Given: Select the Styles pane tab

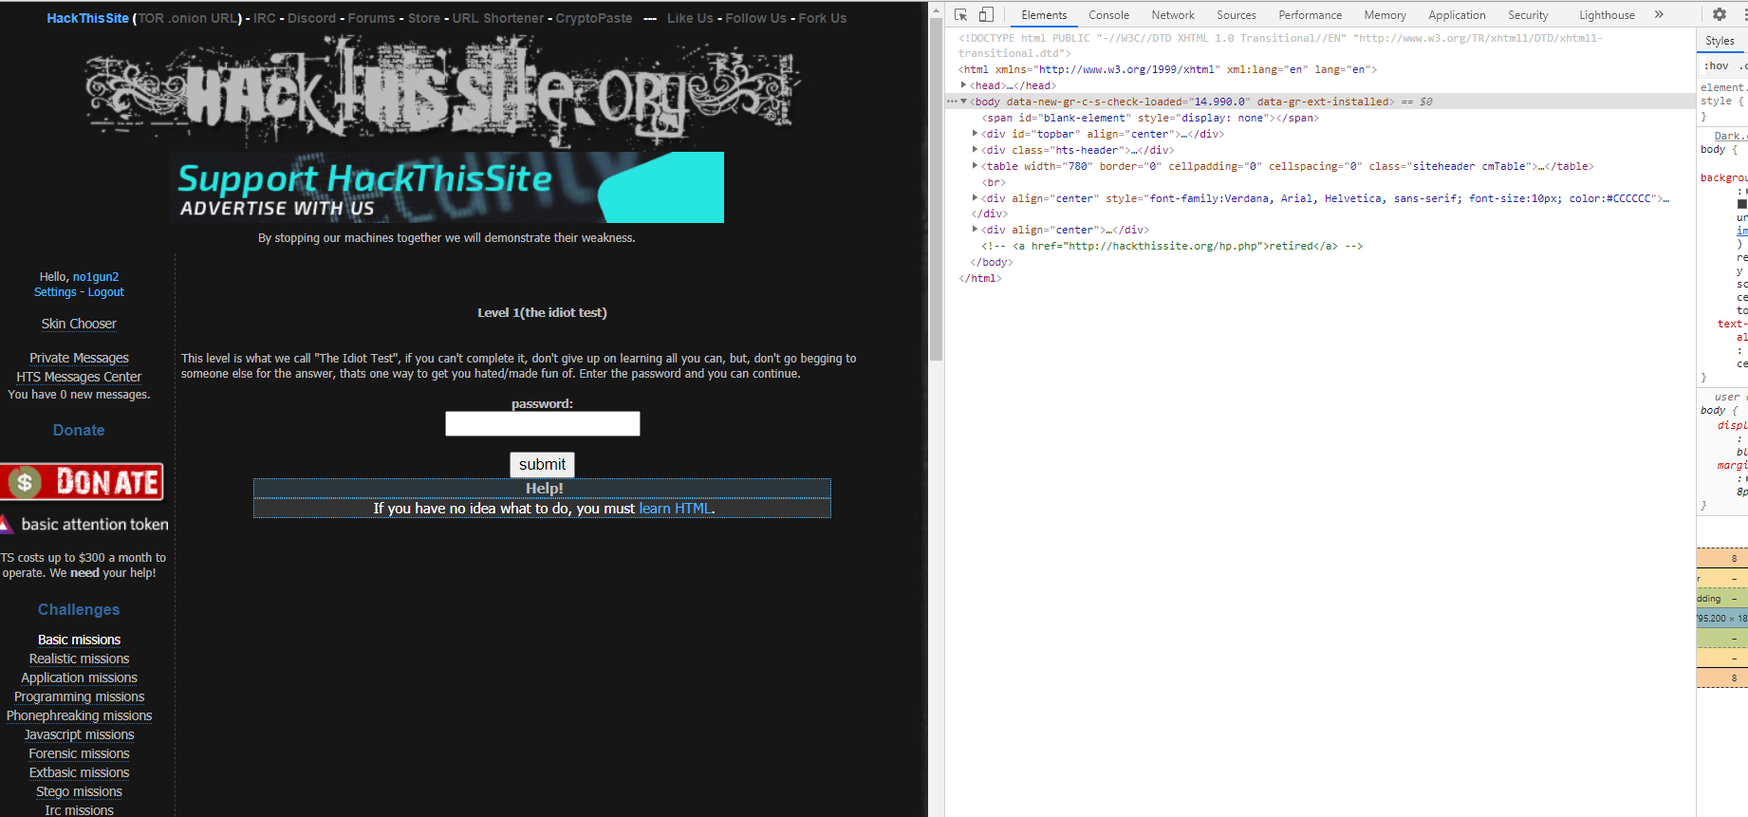Looking at the screenshot, I should 1720,41.
